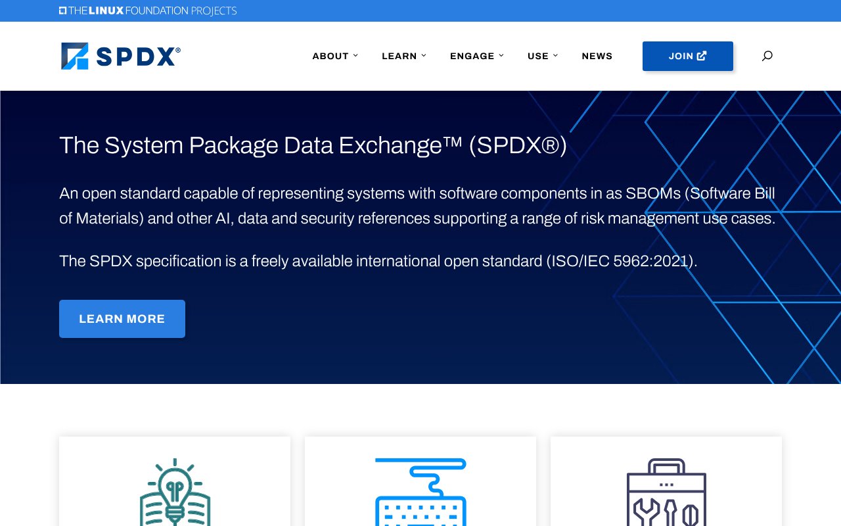Click the toolbox wrench icon
This screenshot has width=841, height=526.
click(x=666, y=493)
